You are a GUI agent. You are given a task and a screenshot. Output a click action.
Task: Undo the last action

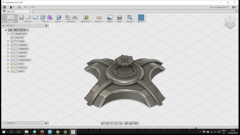point(25,7)
